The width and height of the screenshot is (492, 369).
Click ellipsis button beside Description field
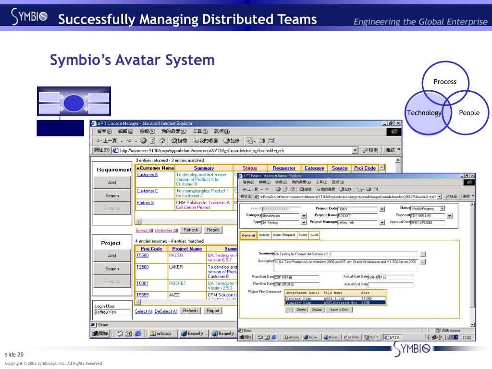(x=423, y=261)
